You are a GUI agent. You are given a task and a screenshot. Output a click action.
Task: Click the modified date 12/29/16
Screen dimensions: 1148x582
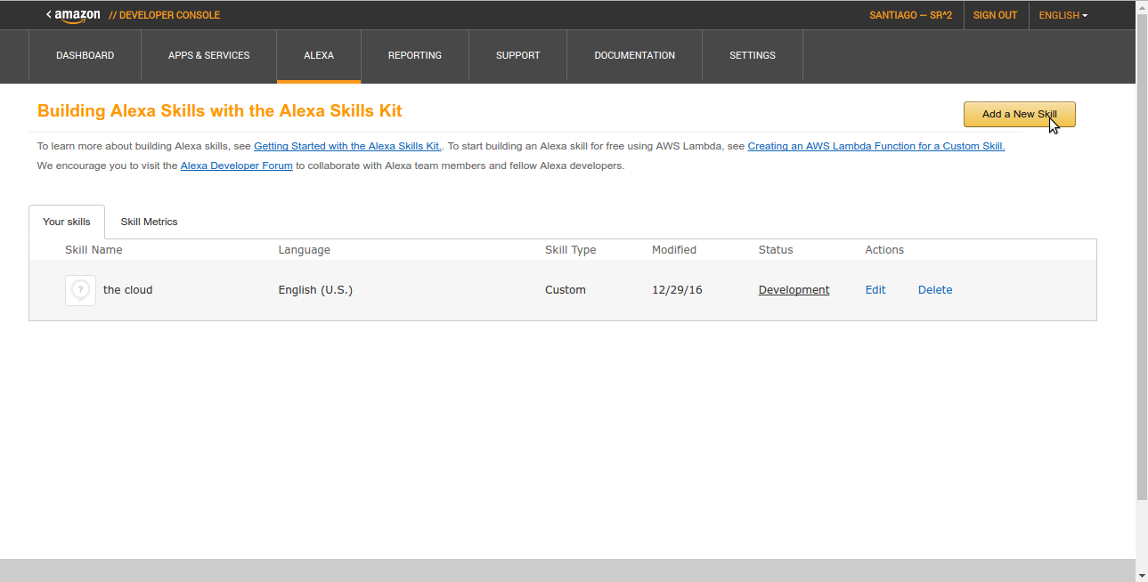(x=677, y=290)
